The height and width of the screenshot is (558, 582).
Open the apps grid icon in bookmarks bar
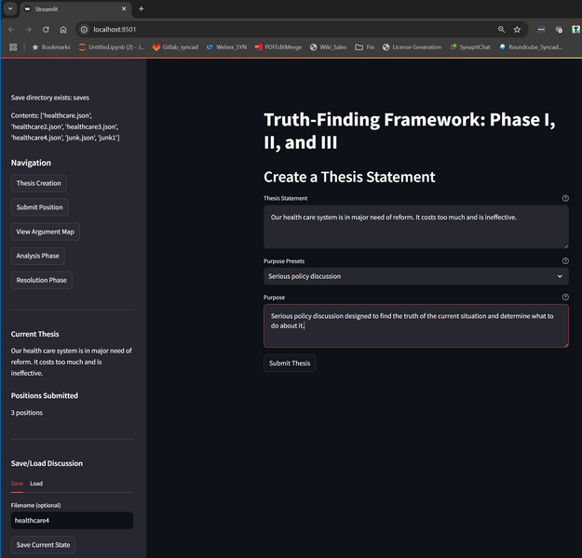[x=13, y=47]
